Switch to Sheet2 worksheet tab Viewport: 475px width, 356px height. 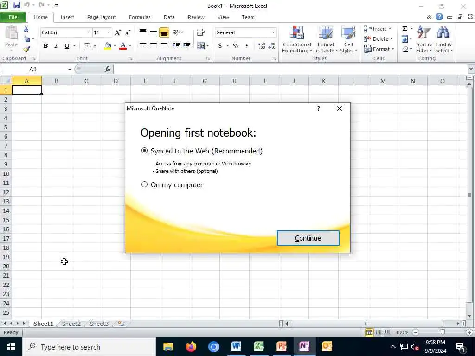(x=71, y=324)
